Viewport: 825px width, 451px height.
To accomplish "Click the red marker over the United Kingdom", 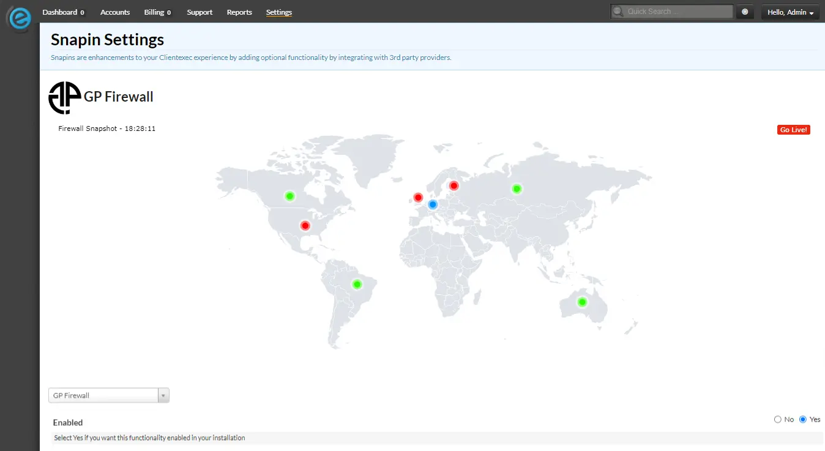I will tap(418, 198).
